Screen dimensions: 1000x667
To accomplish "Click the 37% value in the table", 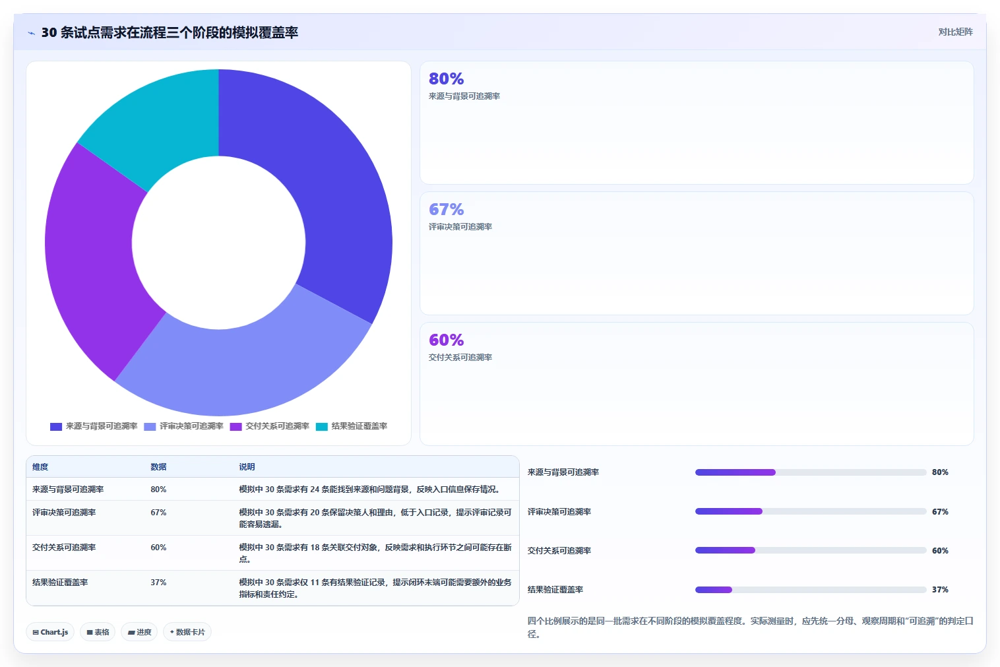I will point(158,583).
